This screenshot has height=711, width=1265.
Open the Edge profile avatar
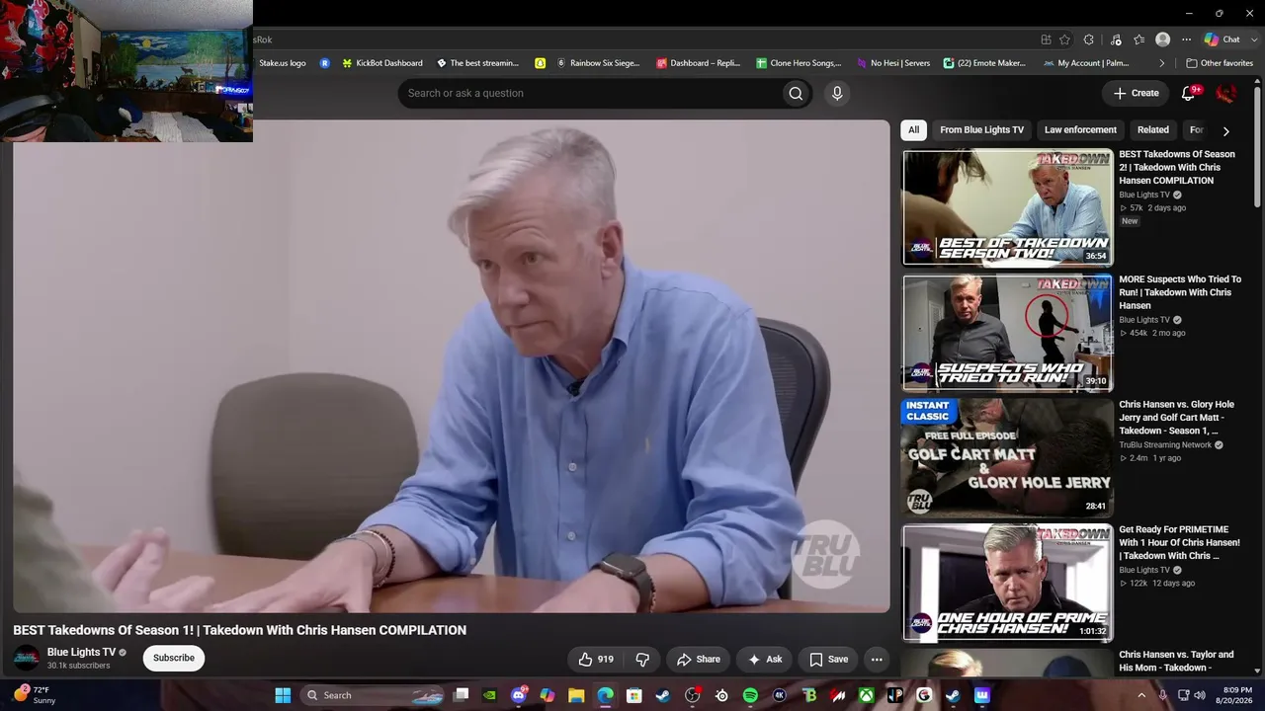pos(1163,39)
